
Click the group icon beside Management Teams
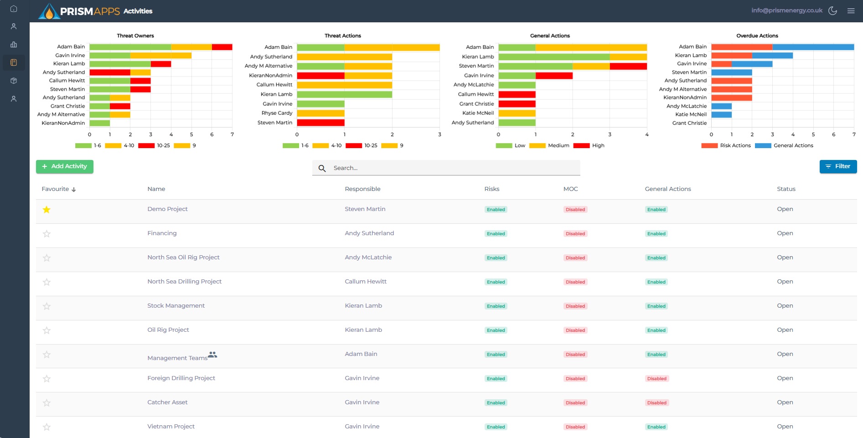(212, 355)
